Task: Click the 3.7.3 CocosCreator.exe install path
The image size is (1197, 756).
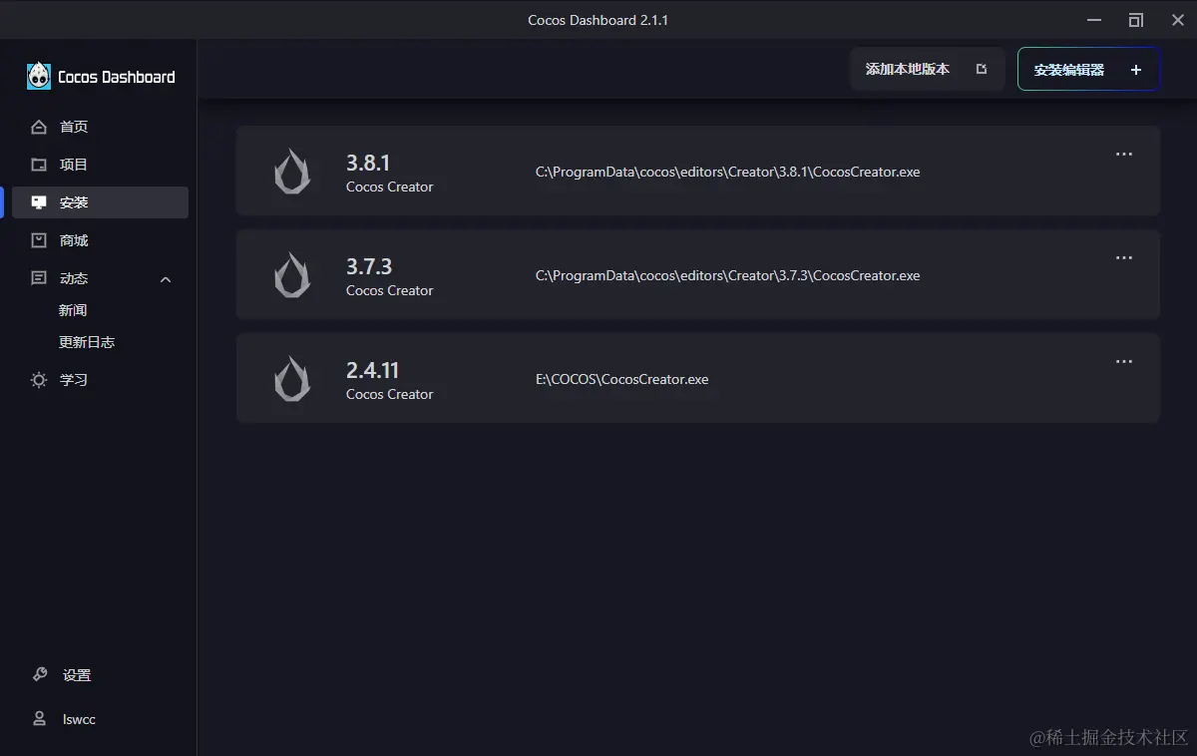Action: [x=728, y=275]
